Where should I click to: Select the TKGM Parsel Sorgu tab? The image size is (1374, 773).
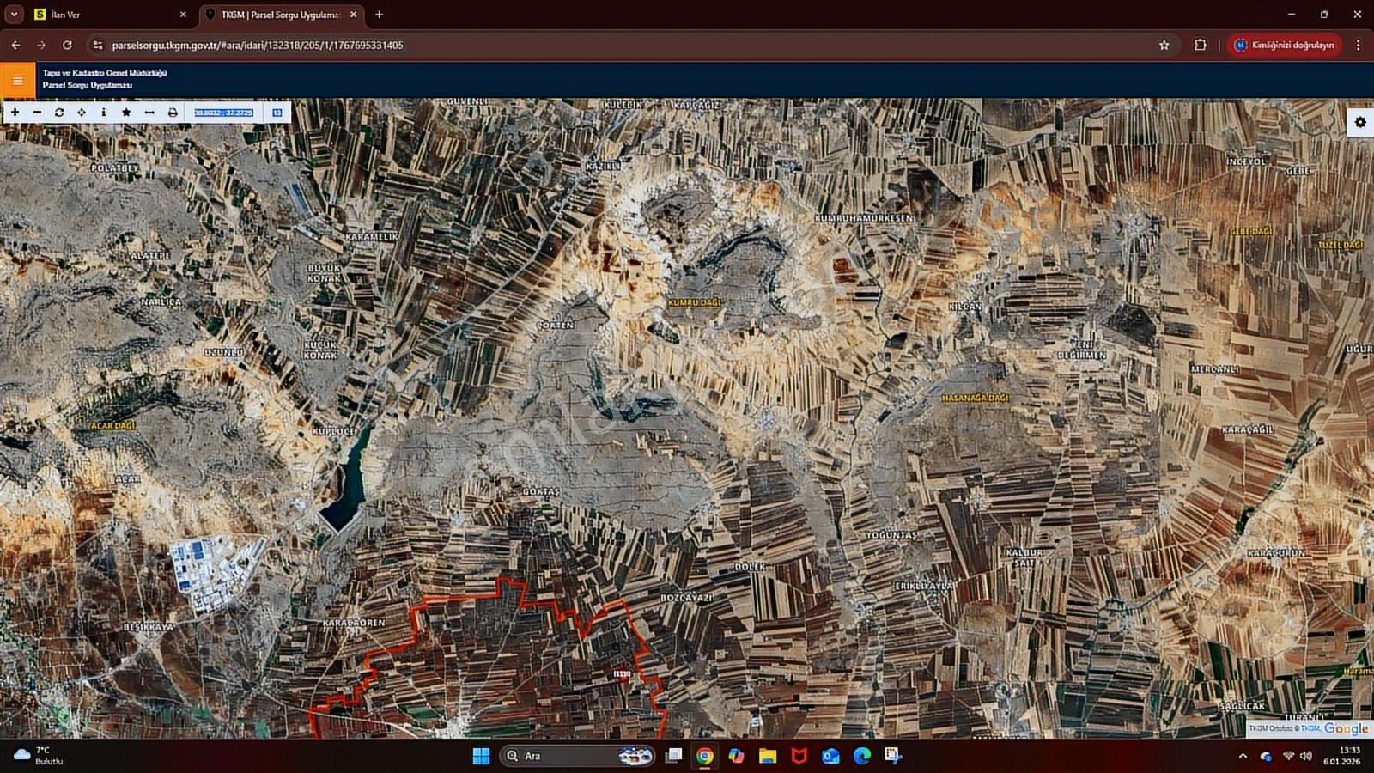click(281, 15)
